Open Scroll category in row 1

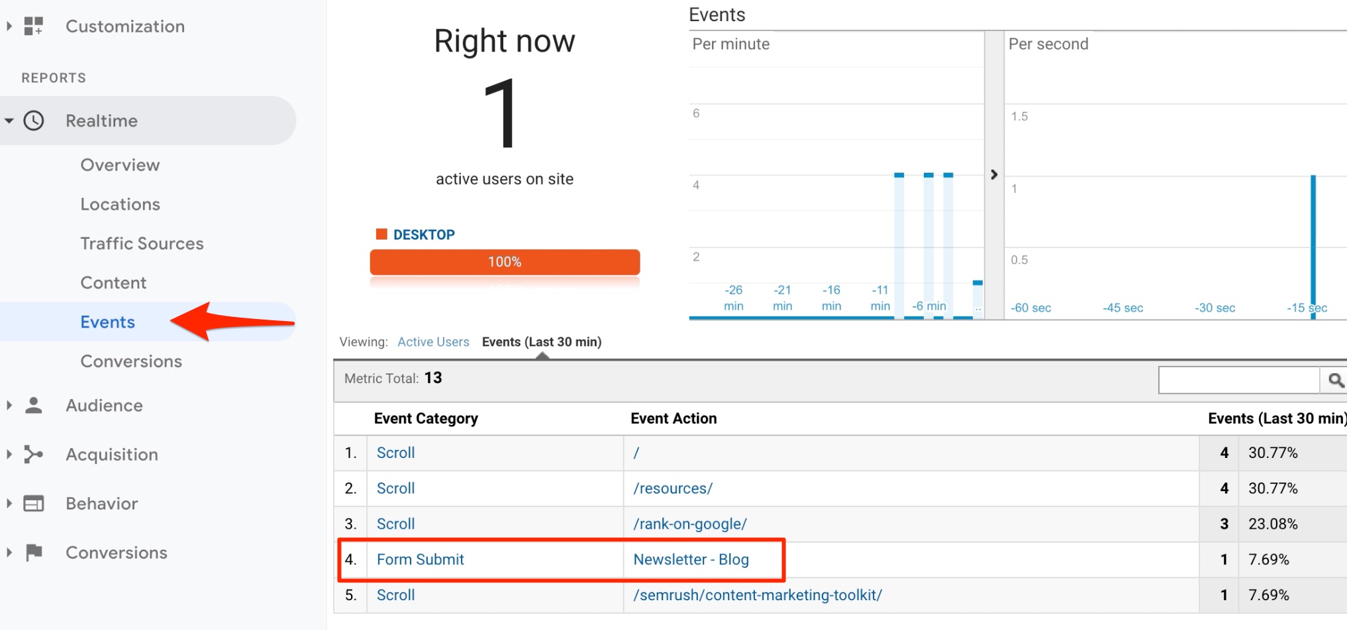point(395,453)
